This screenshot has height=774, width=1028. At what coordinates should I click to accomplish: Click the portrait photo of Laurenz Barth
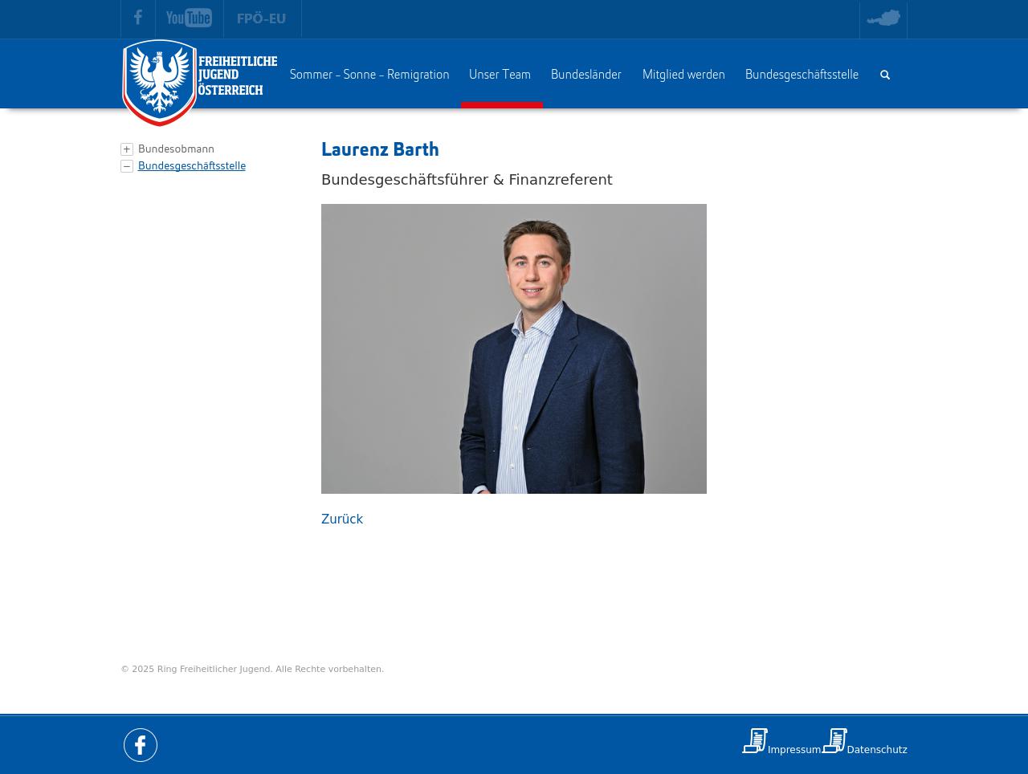tap(514, 348)
